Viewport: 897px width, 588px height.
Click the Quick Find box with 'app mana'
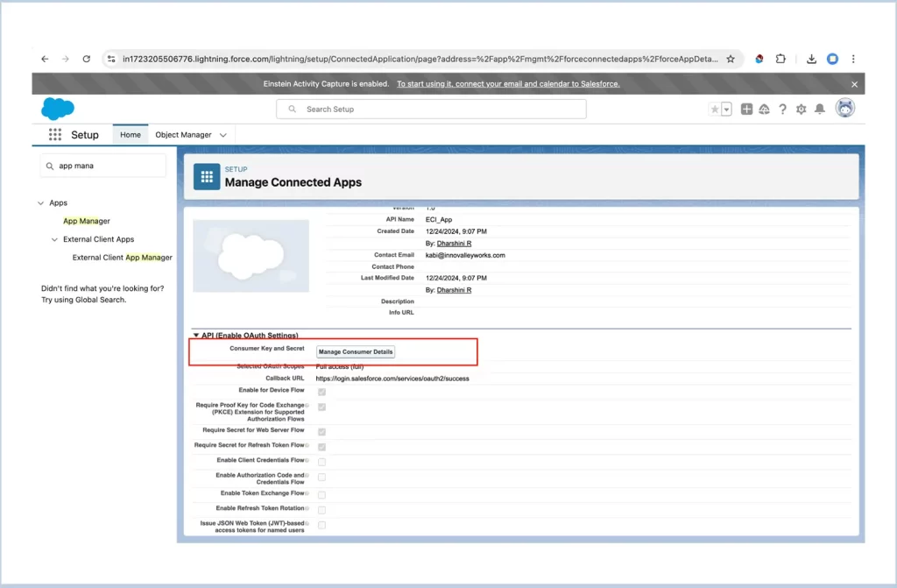103,166
